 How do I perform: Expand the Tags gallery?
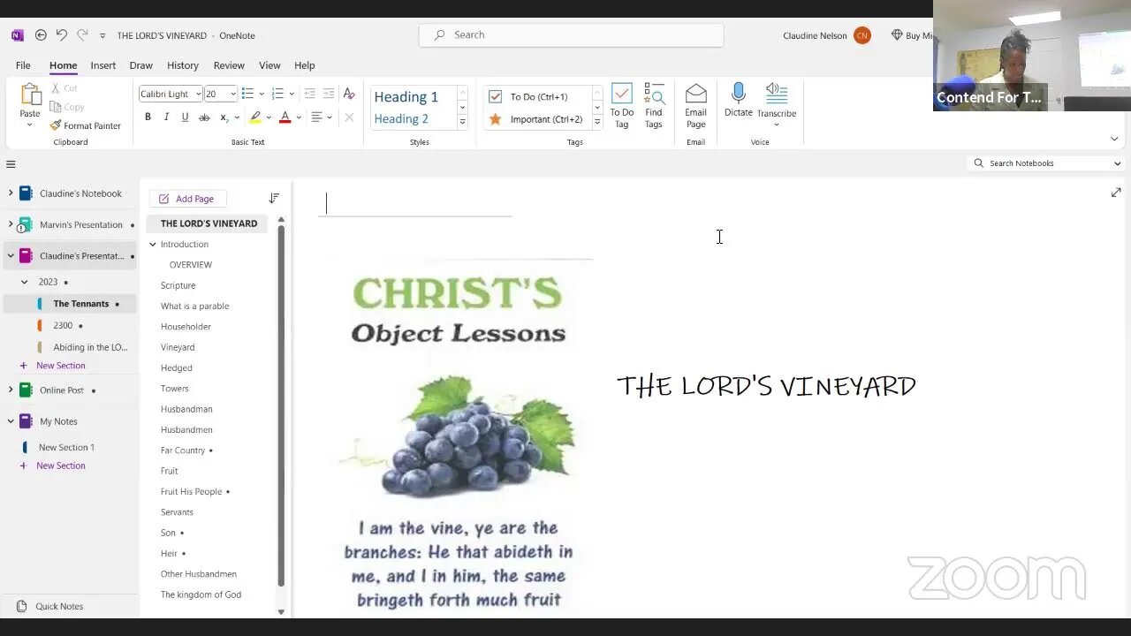click(x=597, y=122)
